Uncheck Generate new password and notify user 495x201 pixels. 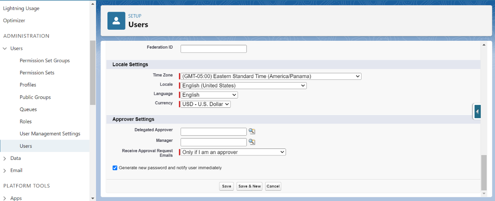coord(115,168)
